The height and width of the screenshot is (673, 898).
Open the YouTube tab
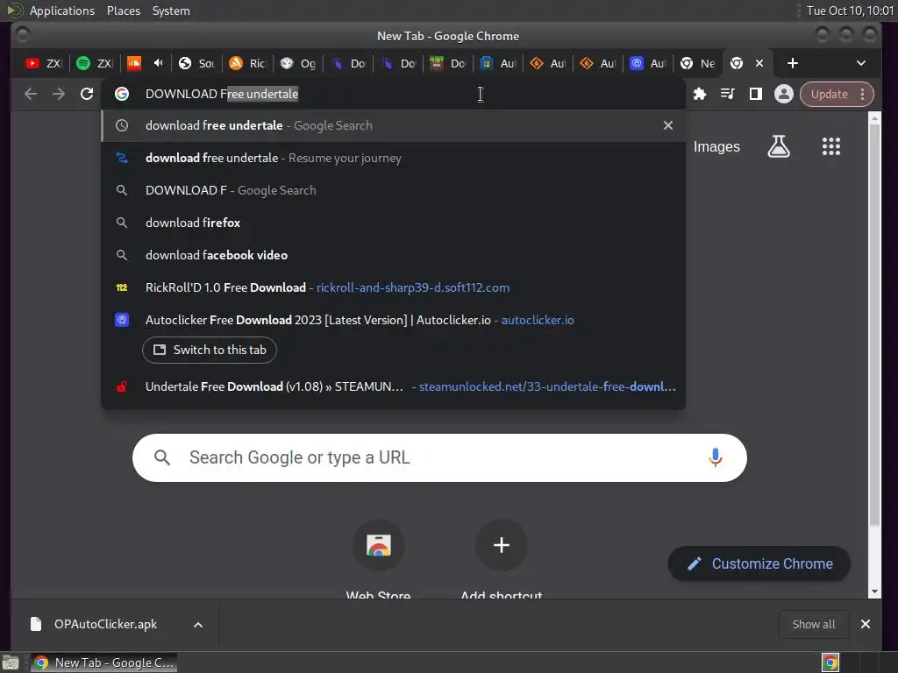44,63
